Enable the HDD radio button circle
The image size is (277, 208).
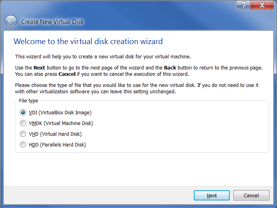tap(23, 144)
